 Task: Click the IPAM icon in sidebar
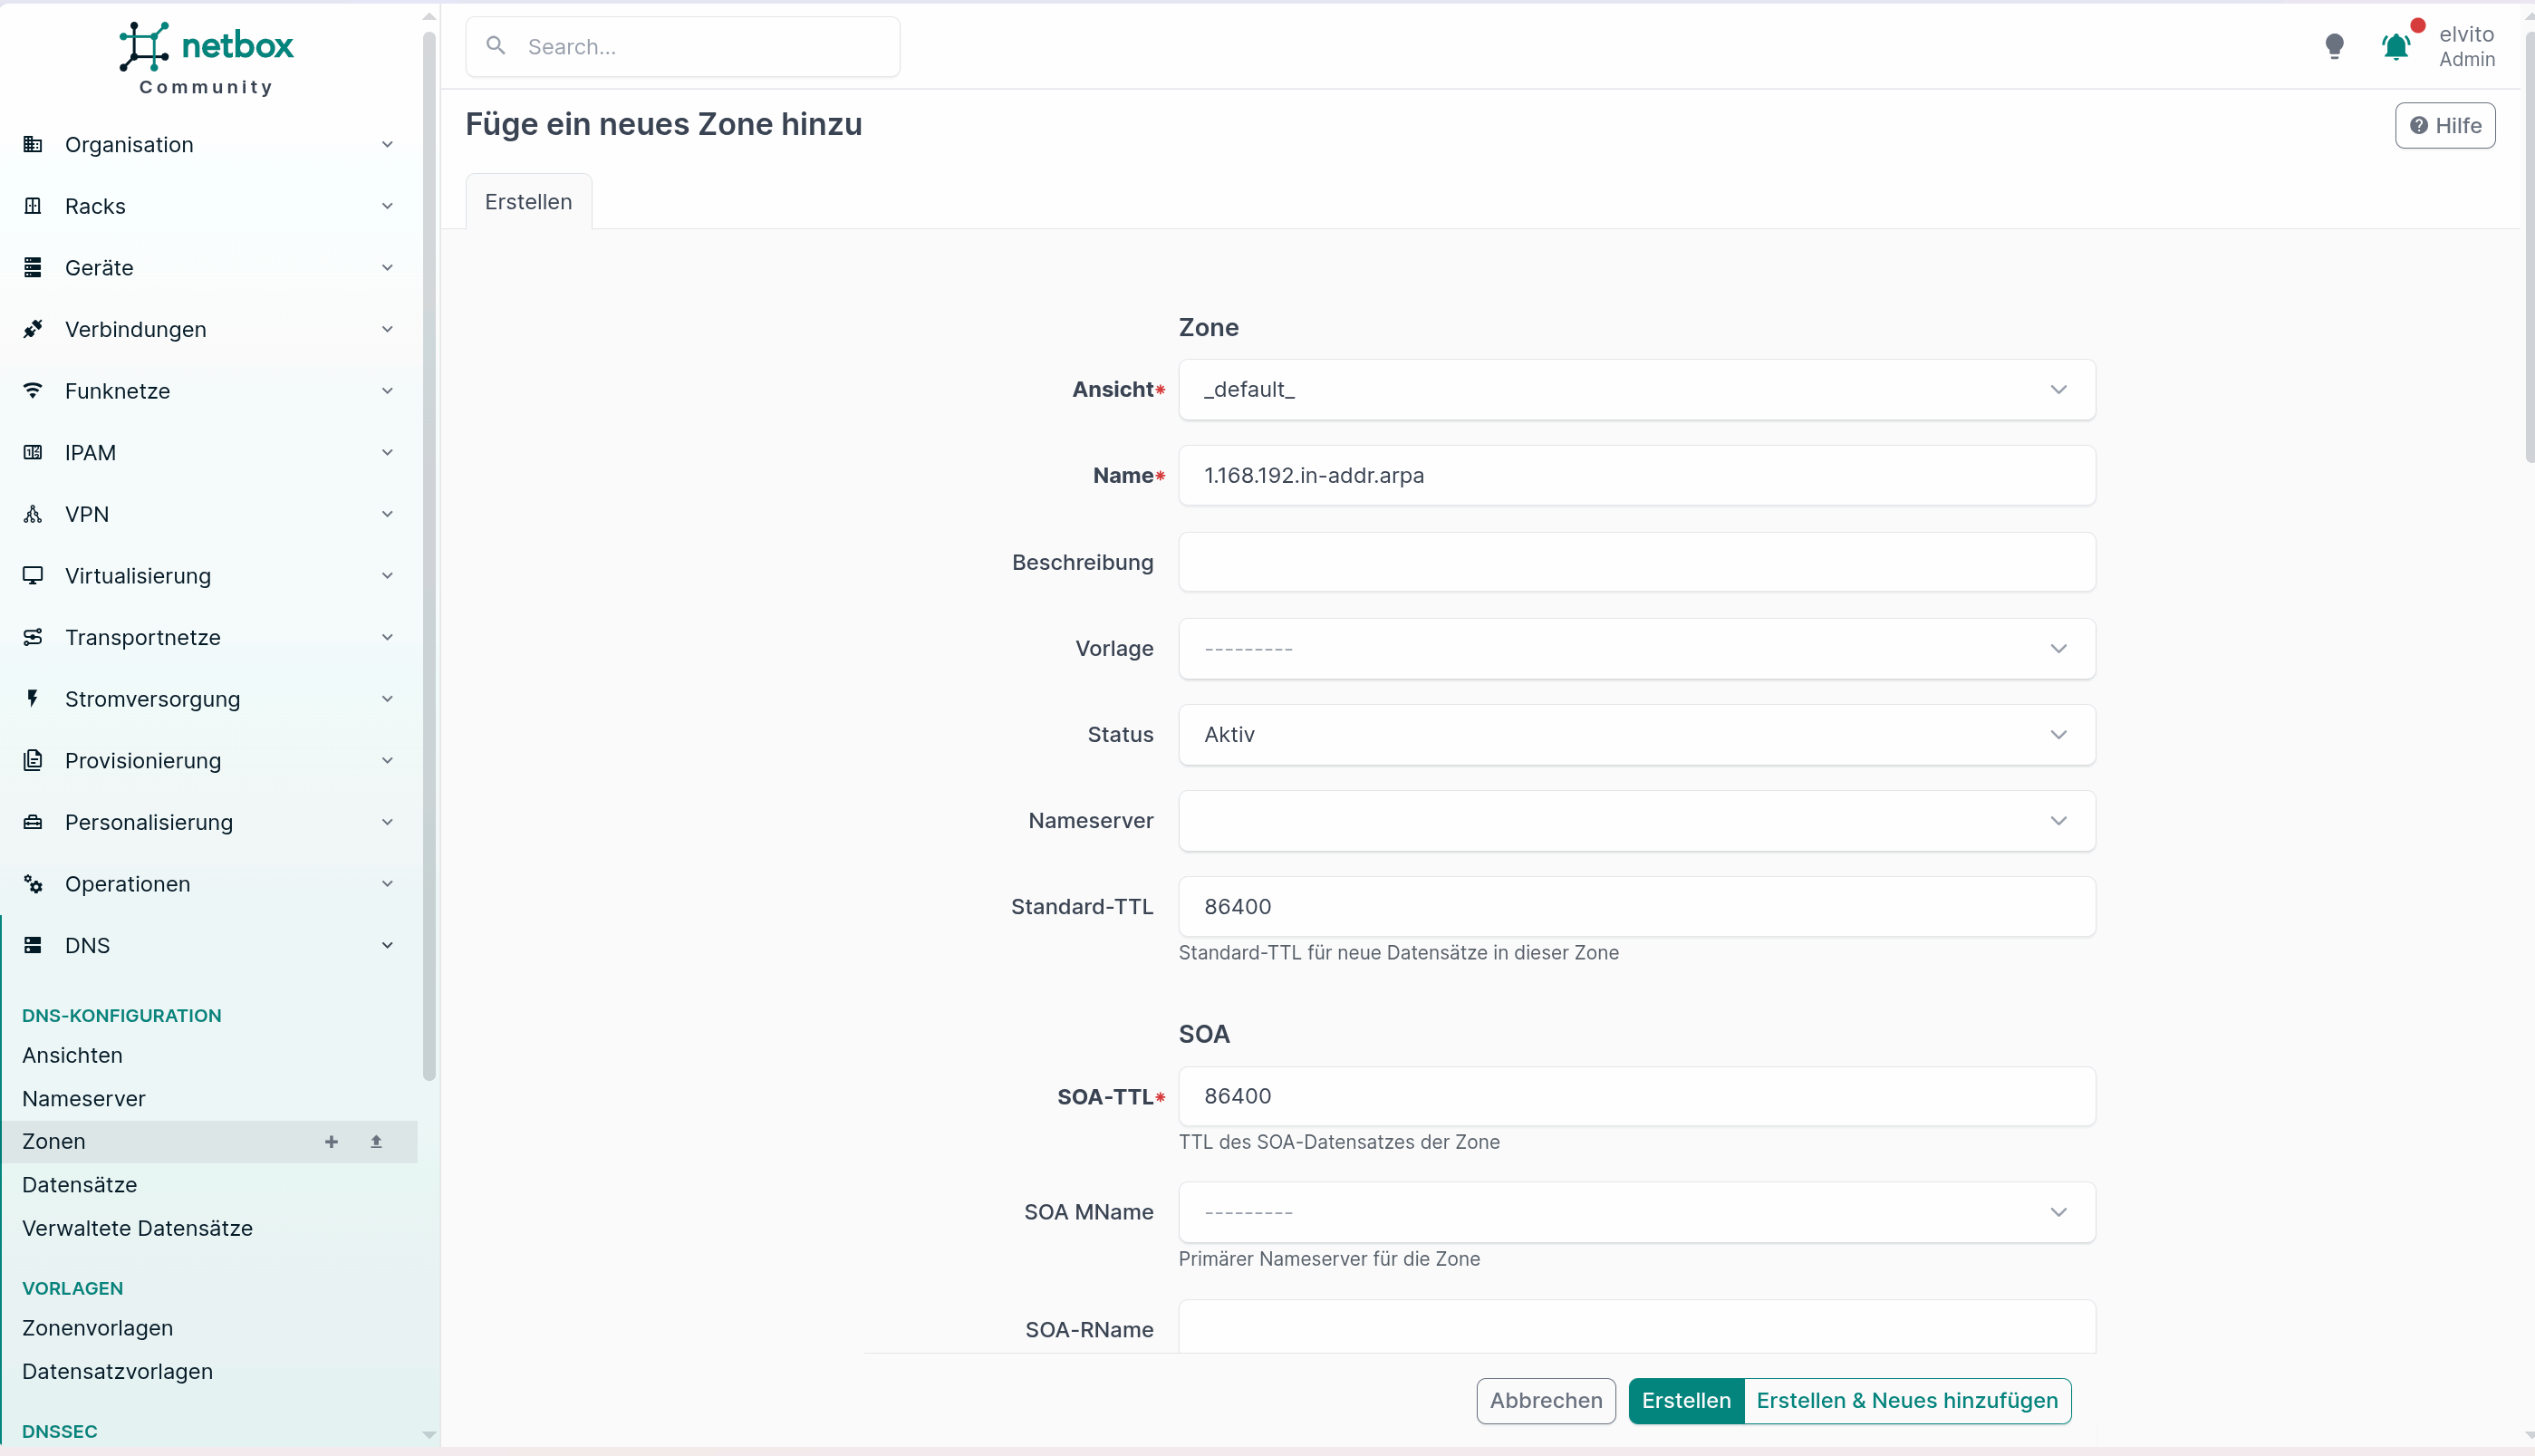coord(33,453)
